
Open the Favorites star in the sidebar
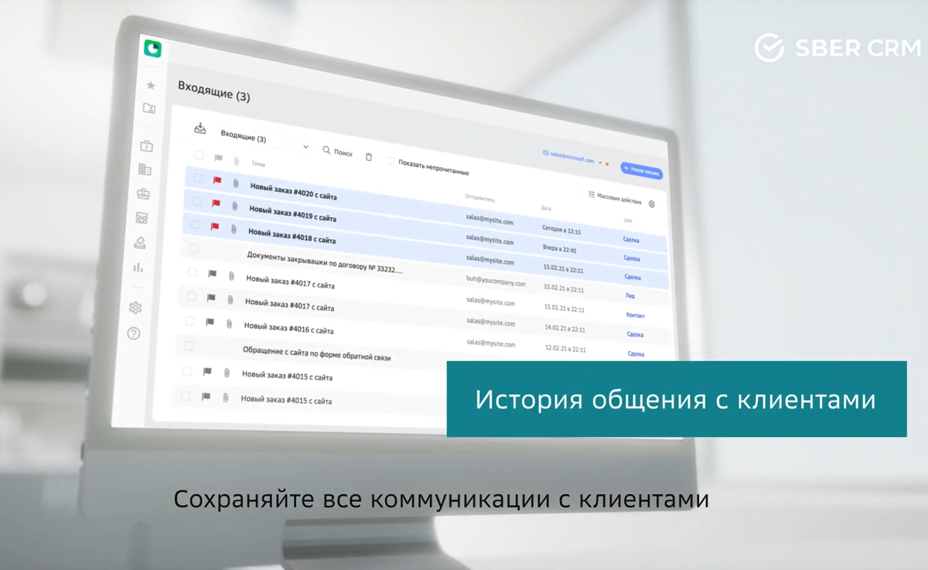coord(151,84)
